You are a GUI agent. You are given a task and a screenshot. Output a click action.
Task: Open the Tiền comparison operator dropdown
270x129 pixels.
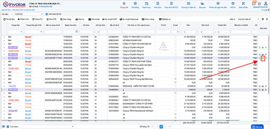(183, 32)
